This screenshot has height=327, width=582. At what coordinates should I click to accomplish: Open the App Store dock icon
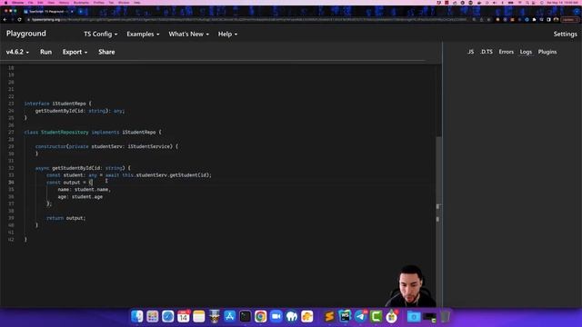click(230, 316)
